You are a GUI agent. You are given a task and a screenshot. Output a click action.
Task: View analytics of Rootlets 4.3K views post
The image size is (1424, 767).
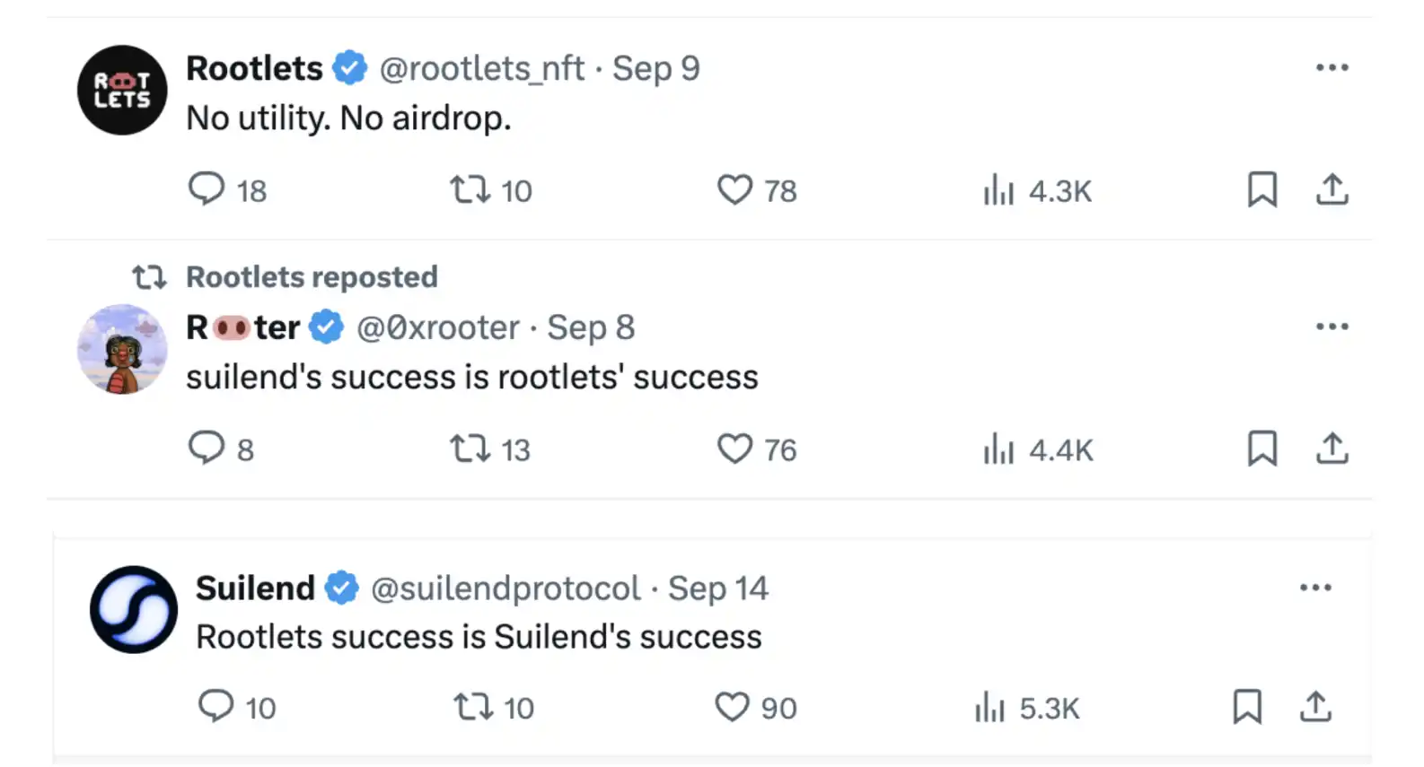tap(998, 190)
